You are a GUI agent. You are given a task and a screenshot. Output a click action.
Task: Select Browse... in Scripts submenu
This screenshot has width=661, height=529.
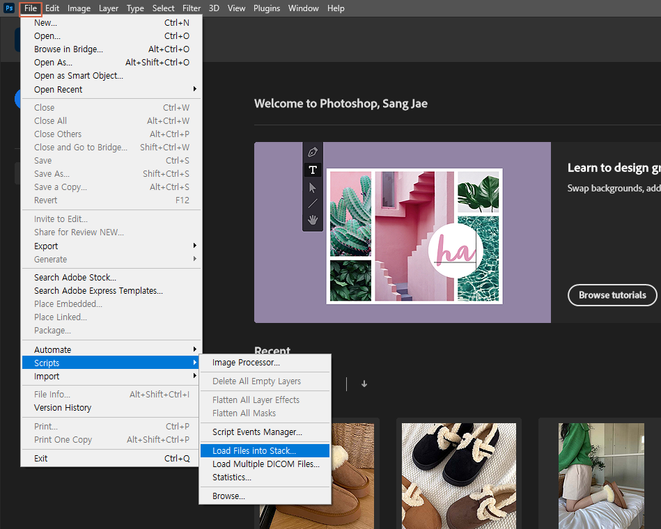[x=265, y=496]
